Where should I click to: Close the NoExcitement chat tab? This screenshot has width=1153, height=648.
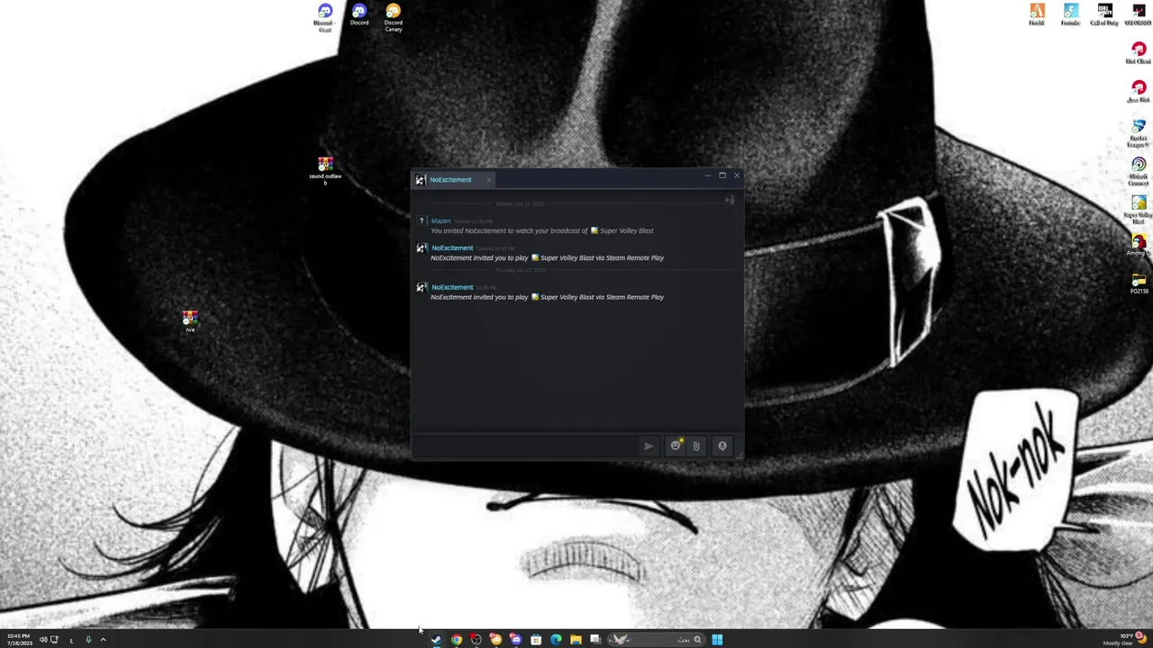coord(489,179)
